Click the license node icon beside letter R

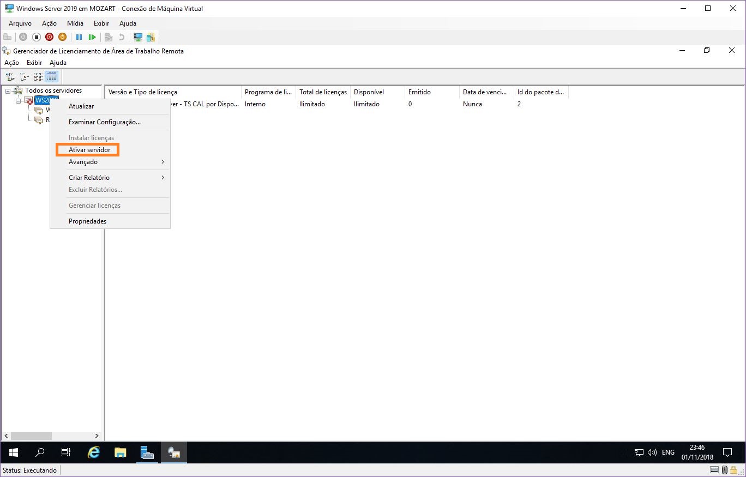pos(38,120)
